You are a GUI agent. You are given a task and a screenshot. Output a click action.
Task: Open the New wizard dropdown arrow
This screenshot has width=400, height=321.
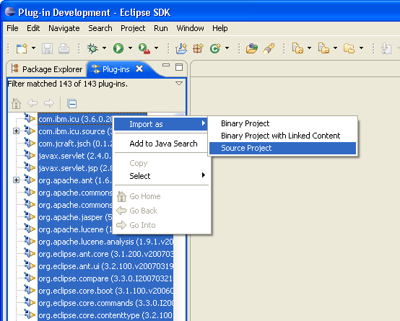(34, 48)
